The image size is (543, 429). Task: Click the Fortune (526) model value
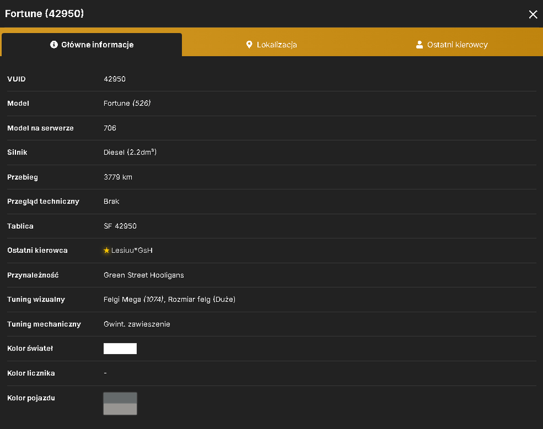(x=127, y=104)
